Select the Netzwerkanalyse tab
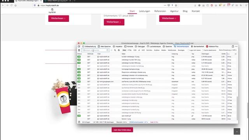Screen dimensions: 249x140 181,47
